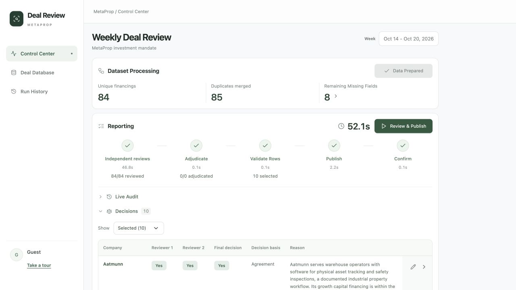
Task: Click the 84/84 reviewed status text
Action: coord(127,176)
